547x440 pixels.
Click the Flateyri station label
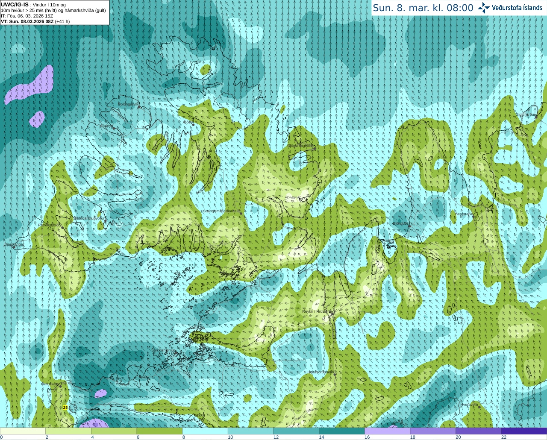pyautogui.click(x=106, y=126)
